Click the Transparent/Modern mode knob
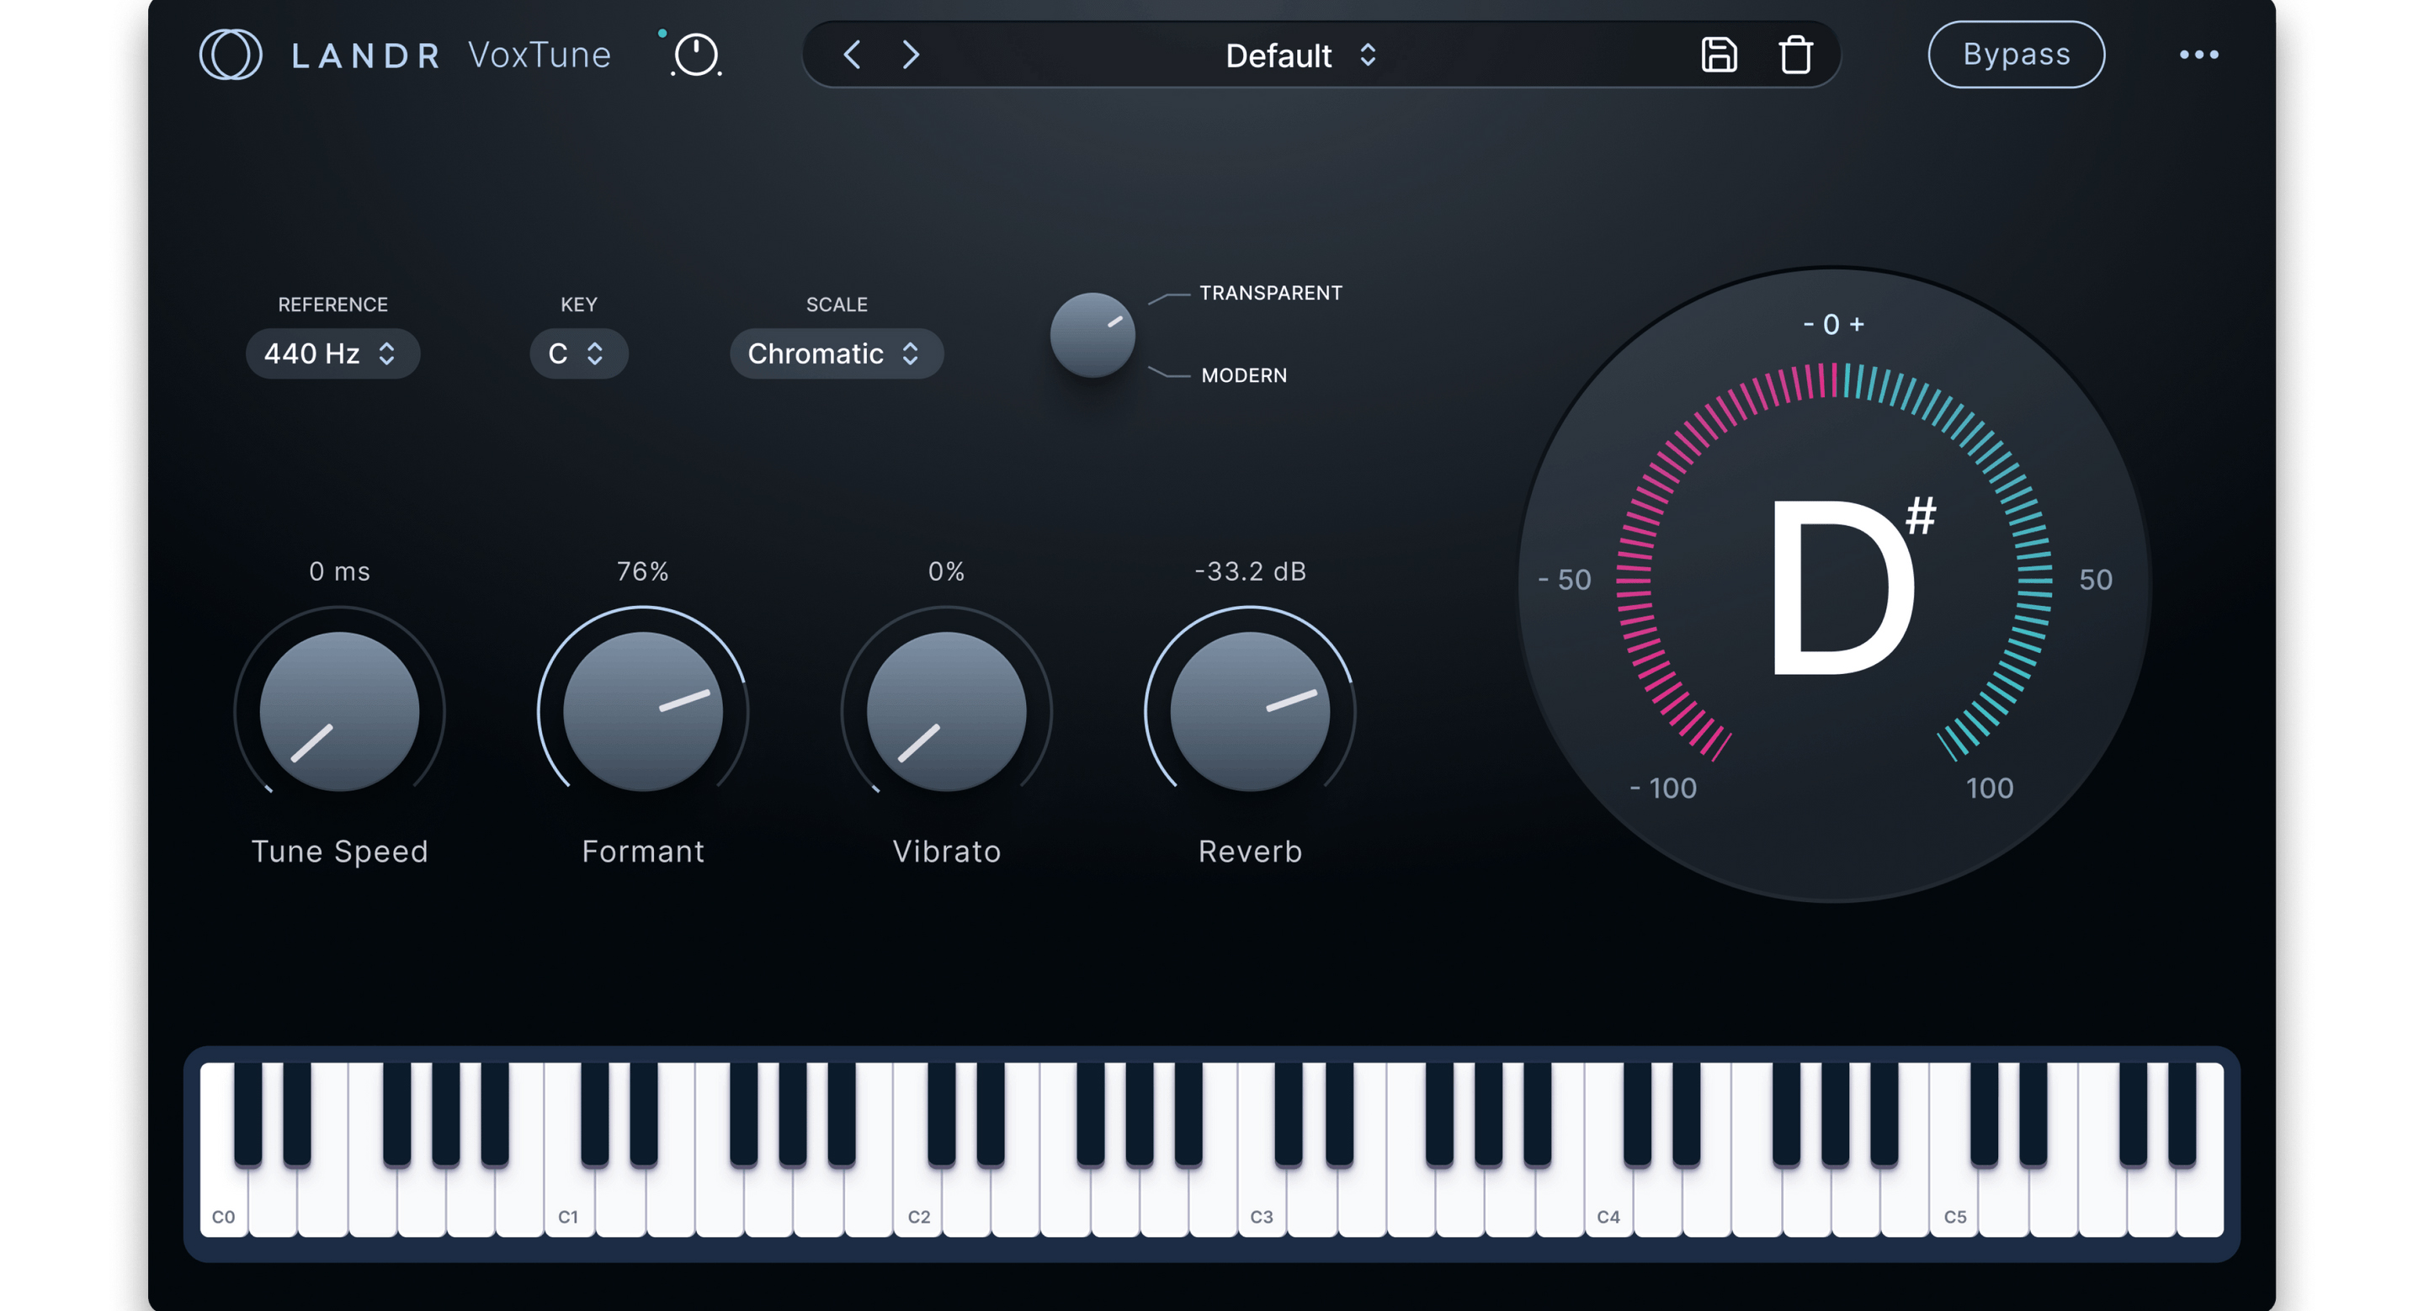2424x1311 pixels. point(1092,335)
